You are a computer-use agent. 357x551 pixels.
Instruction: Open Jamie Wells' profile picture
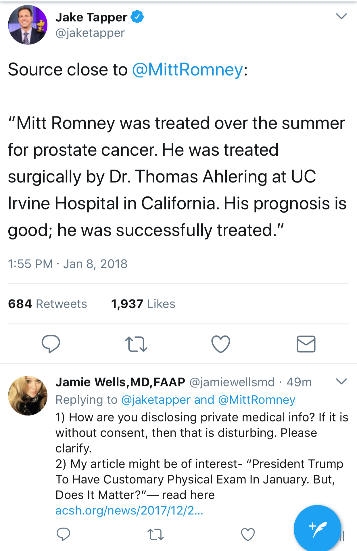(x=28, y=395)
